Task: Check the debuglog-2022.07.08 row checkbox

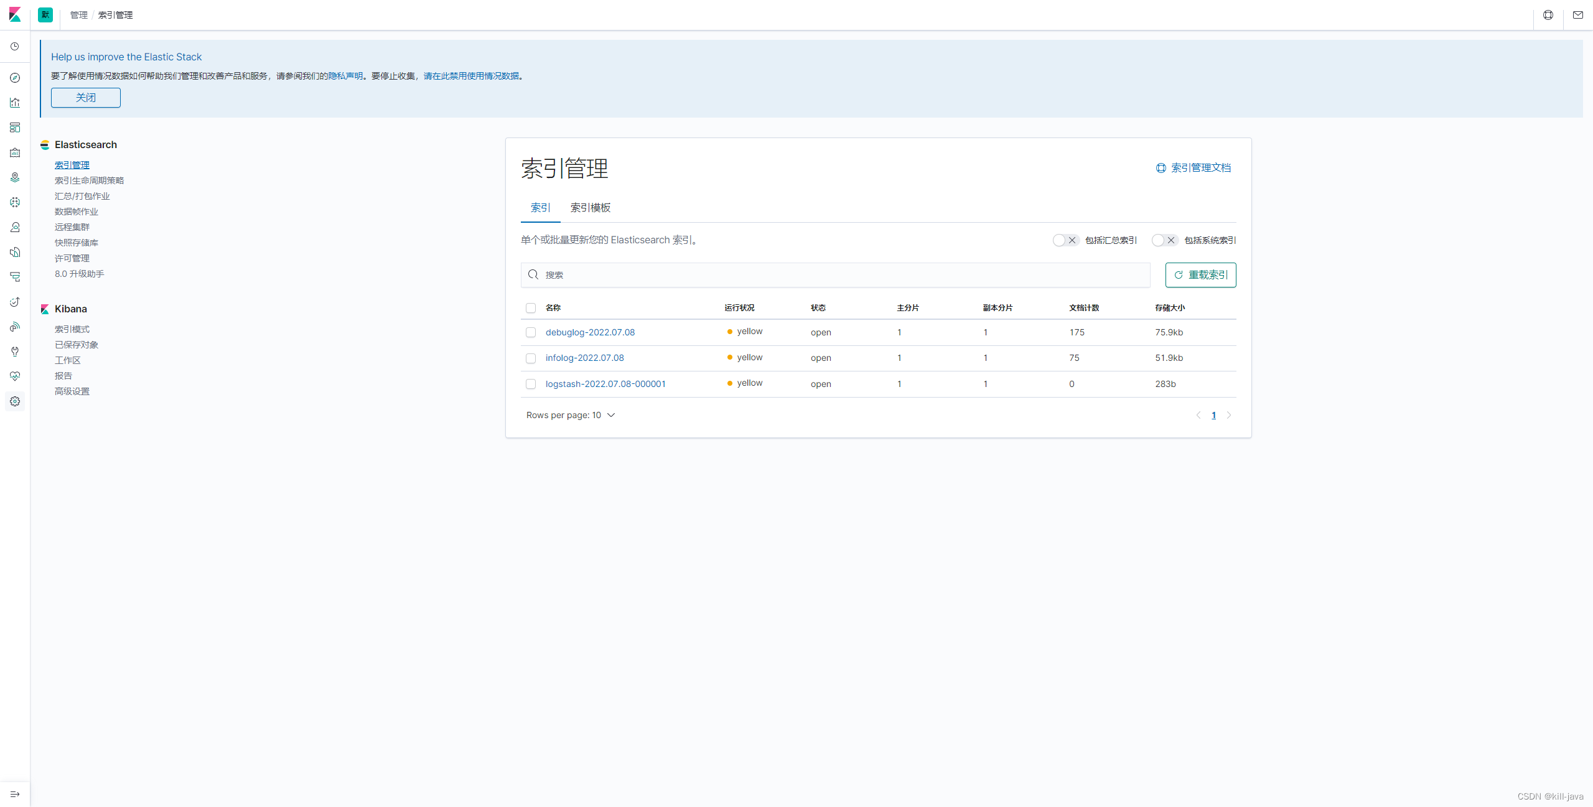Action: (x=531, y=332)
